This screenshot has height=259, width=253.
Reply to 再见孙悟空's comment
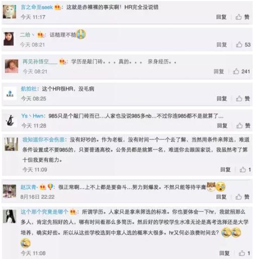pyautogui.click(x=219, y=72)
